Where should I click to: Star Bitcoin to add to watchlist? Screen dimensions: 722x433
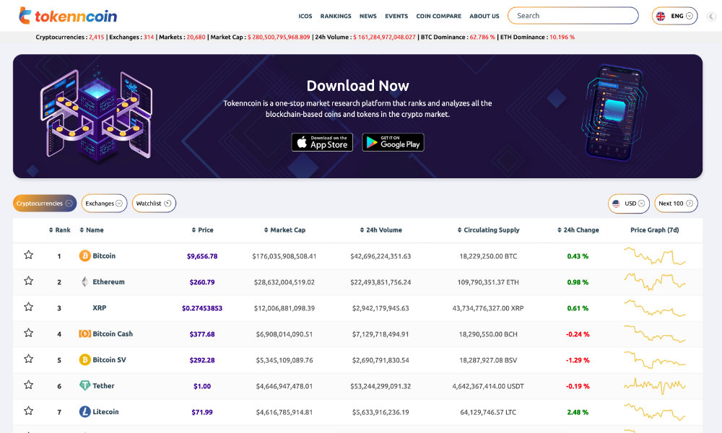pyautogui.click(x=29, y=255)
